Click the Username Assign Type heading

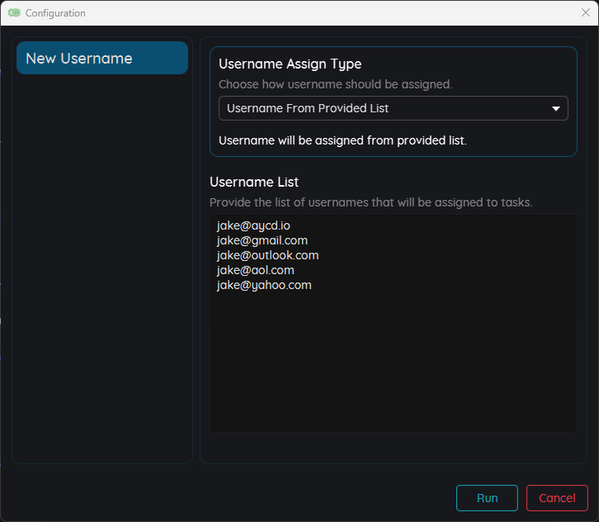(290, 64)
